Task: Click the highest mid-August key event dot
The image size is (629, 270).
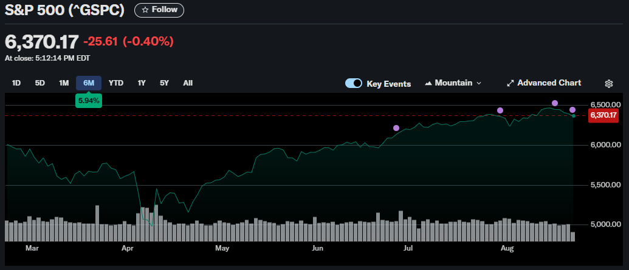Action: pyautogui.click(x=555, y=103)
